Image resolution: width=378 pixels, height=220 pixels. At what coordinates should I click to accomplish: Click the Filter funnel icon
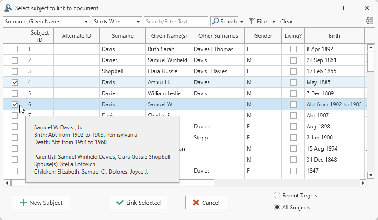click(x=252, y=21)
